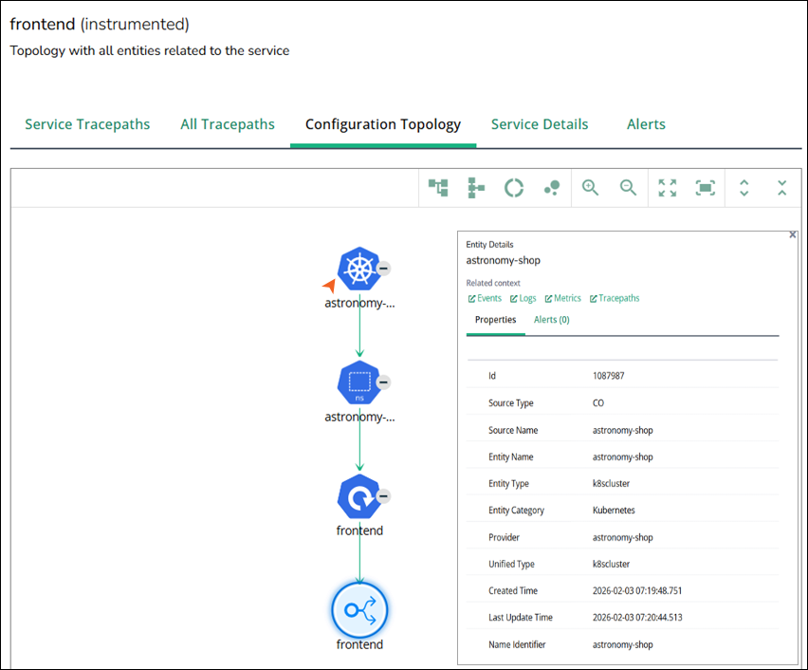Collapse the frontend deployment node minus button
Screen dimensions: 808x670
click(383, 496)
